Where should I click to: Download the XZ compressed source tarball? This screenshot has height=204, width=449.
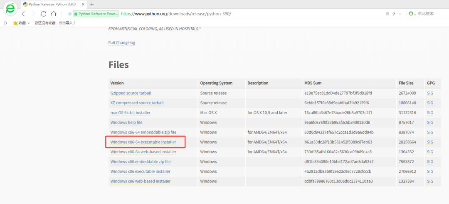point(137,103)
